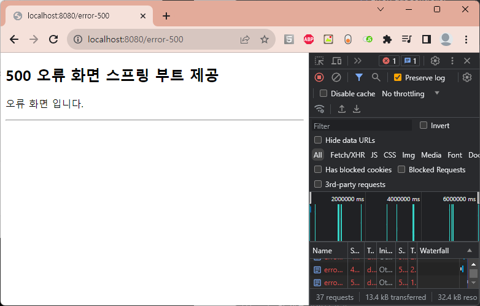Viewport: 480px width, 306px height.
Task: Open the HTML5 extension icon
Action: pos(289,39)
